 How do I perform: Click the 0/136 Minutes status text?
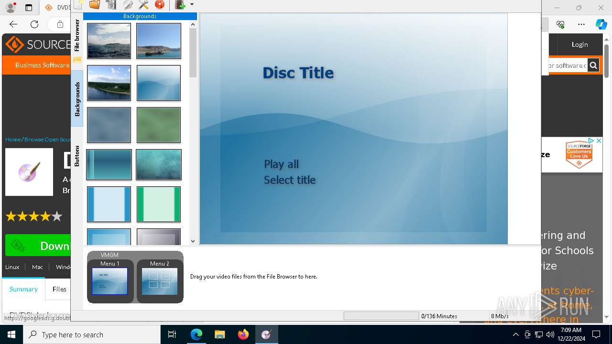pyautogui.click(x=439, y=316)
